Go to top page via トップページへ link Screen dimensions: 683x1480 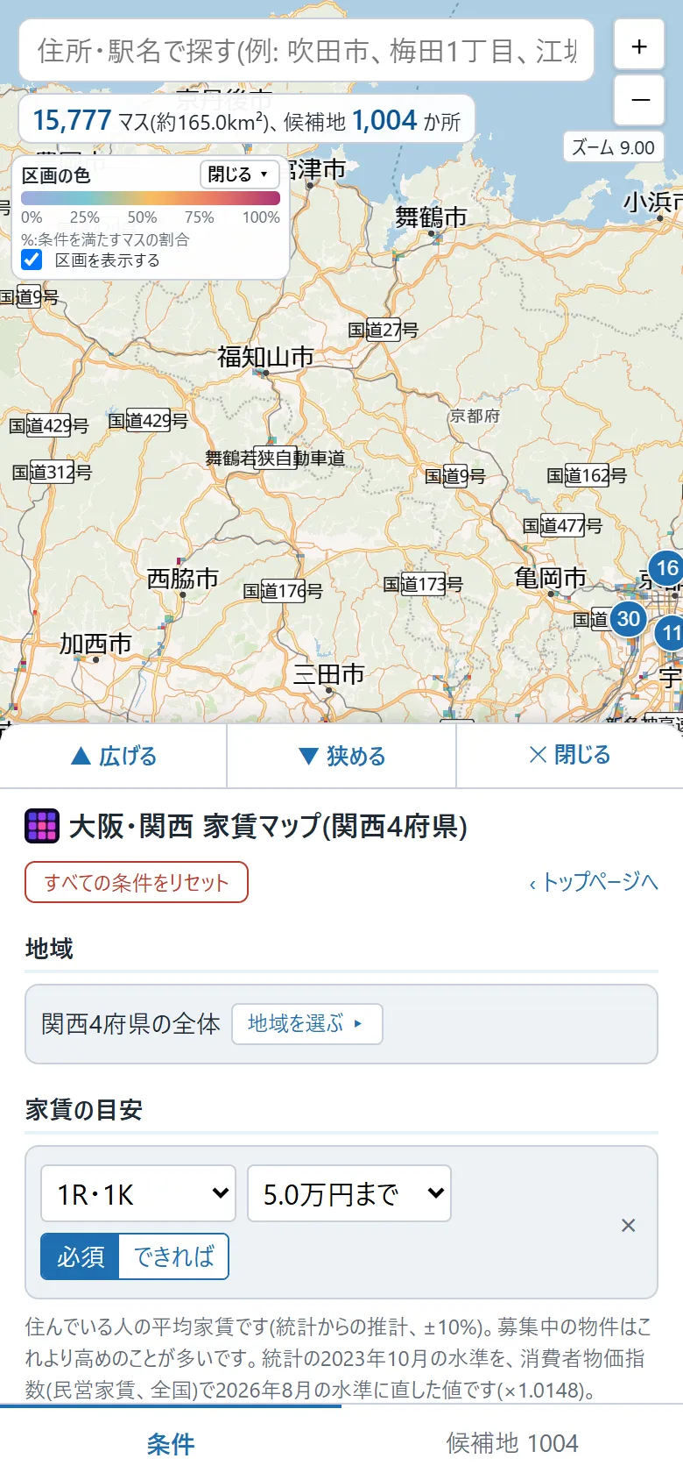coord(594,882)
